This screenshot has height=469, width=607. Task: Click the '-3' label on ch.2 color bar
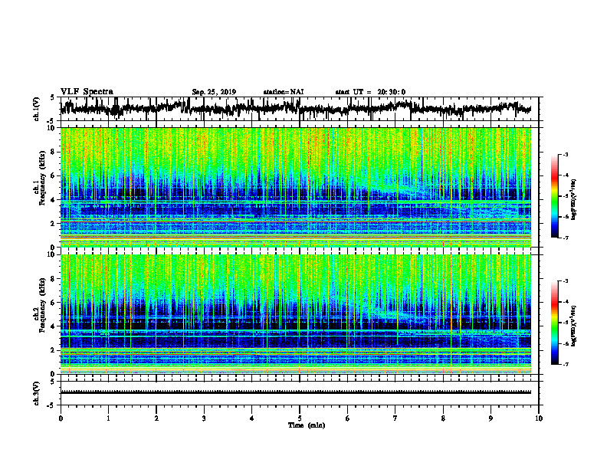click(566, 281)
